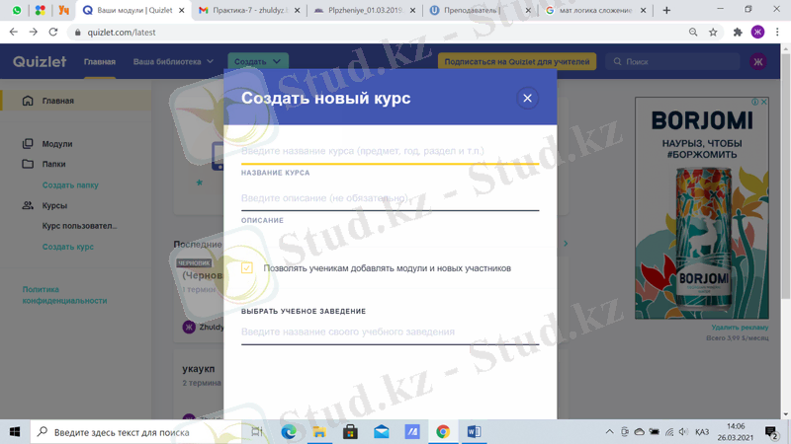Image resolution: width=791 pixels, height=444 pixels.
Task: Click the browser forward button
Action: tap(34, 33)
